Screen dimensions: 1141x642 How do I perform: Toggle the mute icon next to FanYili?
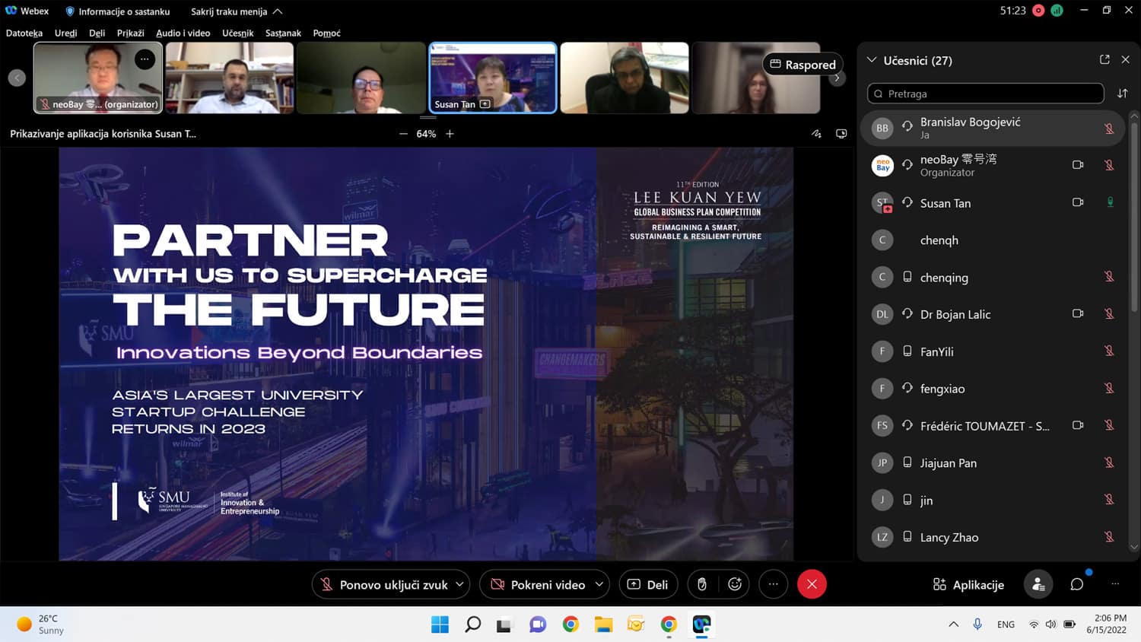pyautogui.click(x=1109, y=351)
